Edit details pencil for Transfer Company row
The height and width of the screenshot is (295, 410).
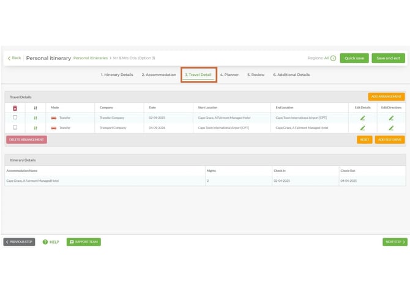click(x=362, y=118)
